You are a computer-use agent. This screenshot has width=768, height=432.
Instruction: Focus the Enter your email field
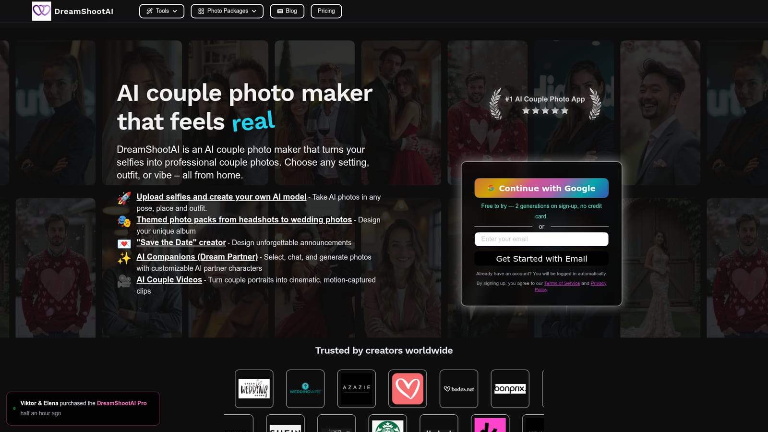pos(541,239)
